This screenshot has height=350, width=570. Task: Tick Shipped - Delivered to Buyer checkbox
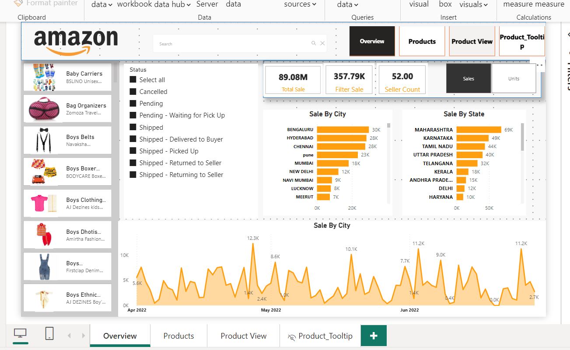[x=133, y=139]
